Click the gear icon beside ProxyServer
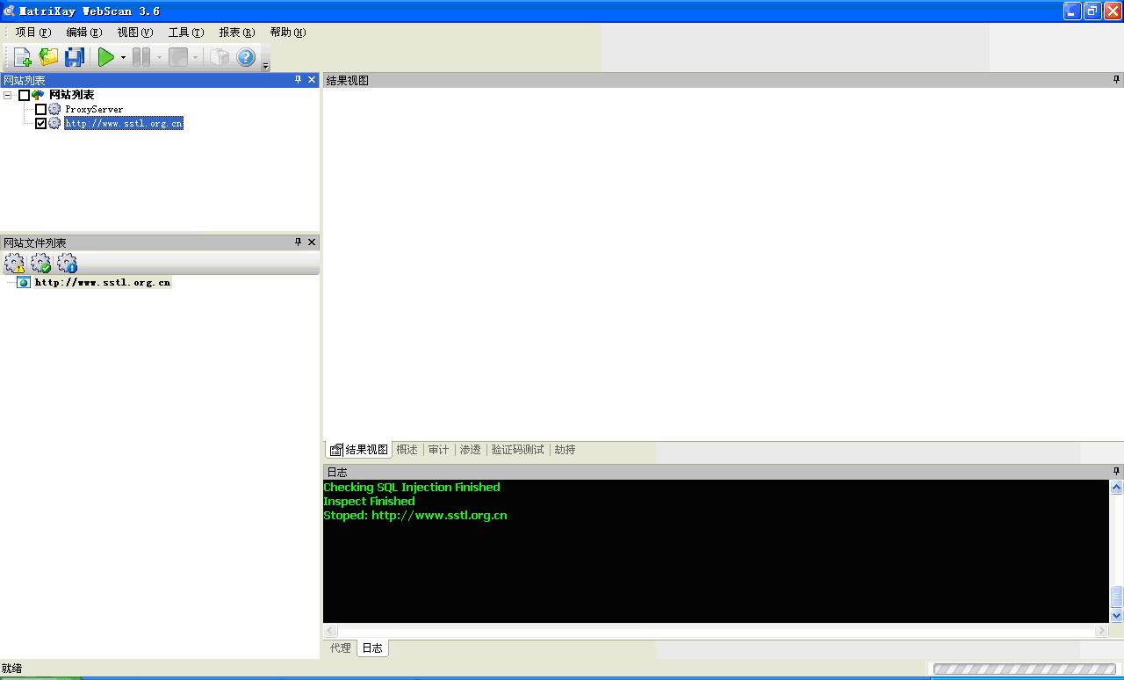 (54, 109)
